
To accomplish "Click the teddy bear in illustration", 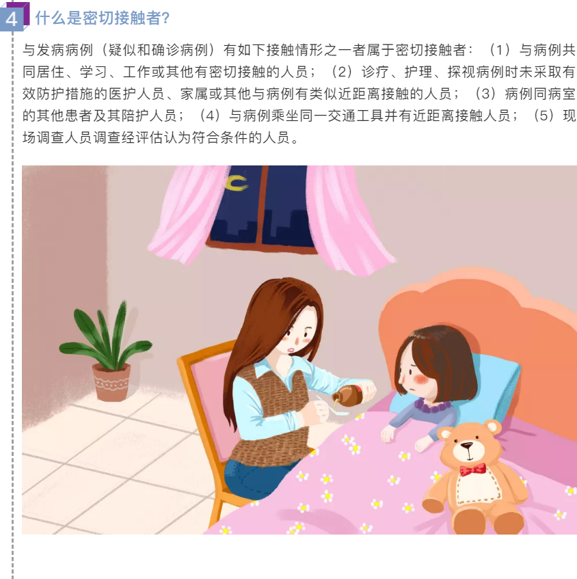I will point(475,477).
